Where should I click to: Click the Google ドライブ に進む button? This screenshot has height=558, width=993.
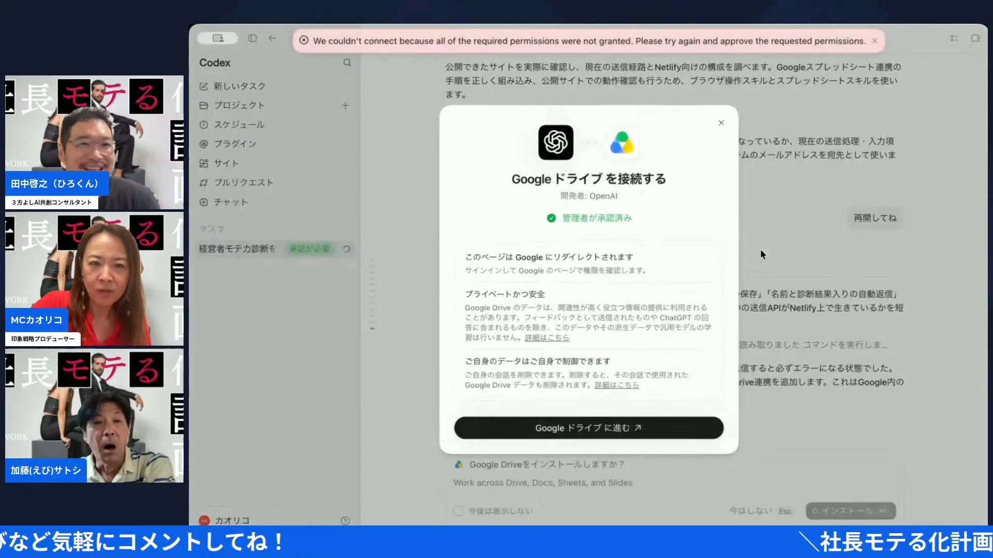(x=589, y=428)
